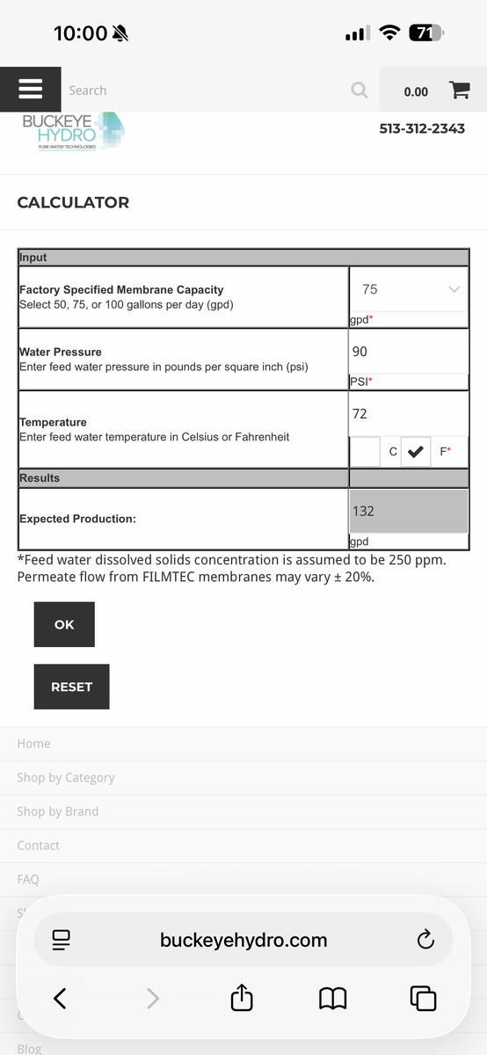
Task: Reload the page in Safari
Action: click(x=425, y=940)
